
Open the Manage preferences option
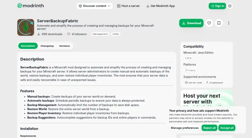click(185, 128)
